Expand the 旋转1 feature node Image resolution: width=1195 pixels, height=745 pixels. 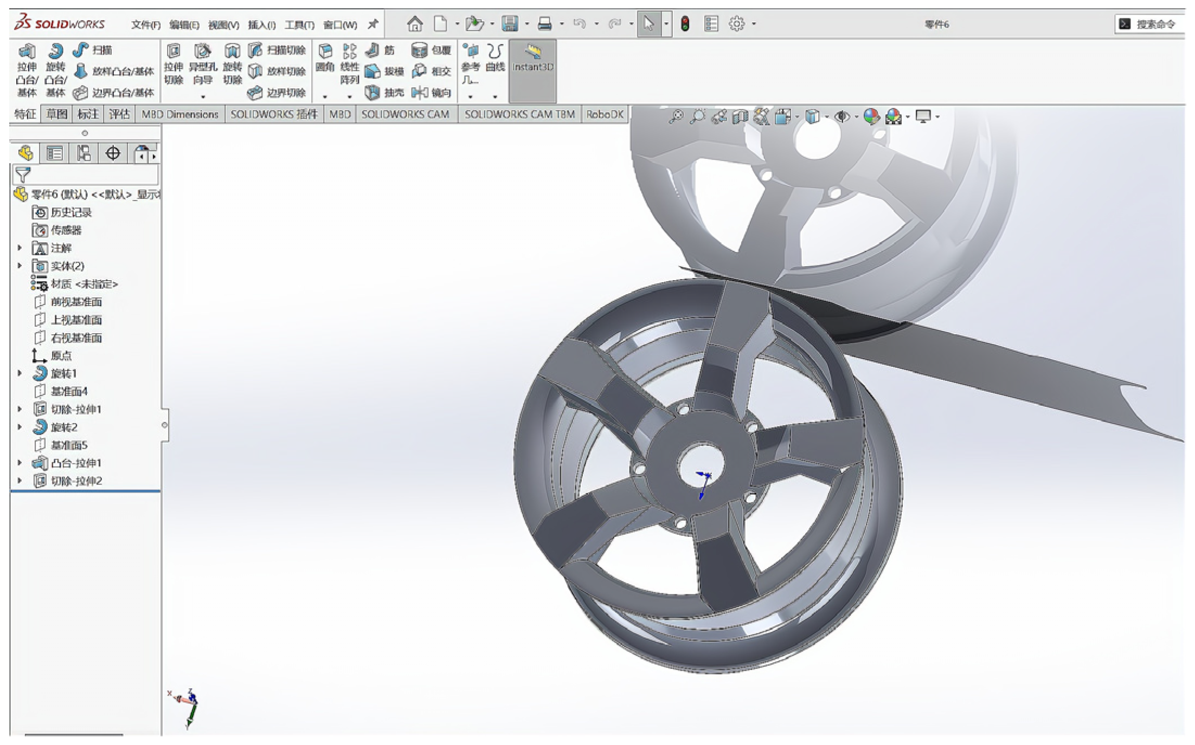(x=20, y=373)
